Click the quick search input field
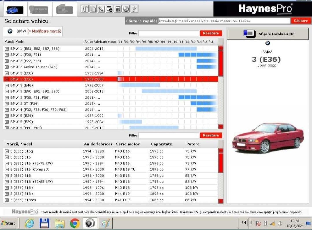 (x=224, y=21)
